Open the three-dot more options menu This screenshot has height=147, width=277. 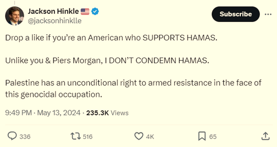pyautogui.click(x=268, y=14)
